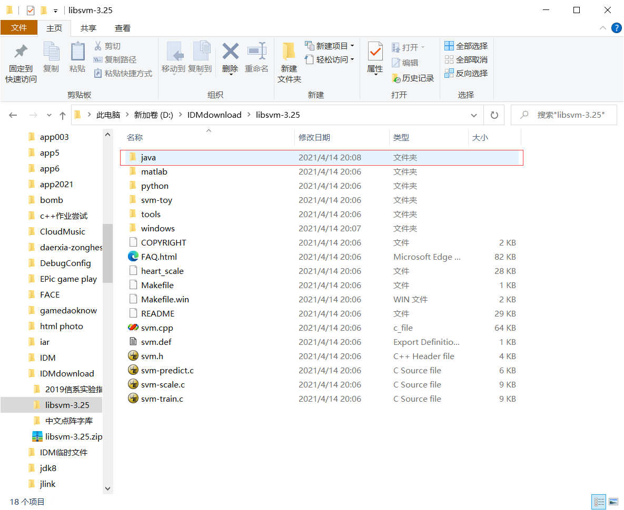The width and height of the screenshot is (624, 510).
Task: Click the navigation pane scroll down arrow
Action: (x=107, y=488)
